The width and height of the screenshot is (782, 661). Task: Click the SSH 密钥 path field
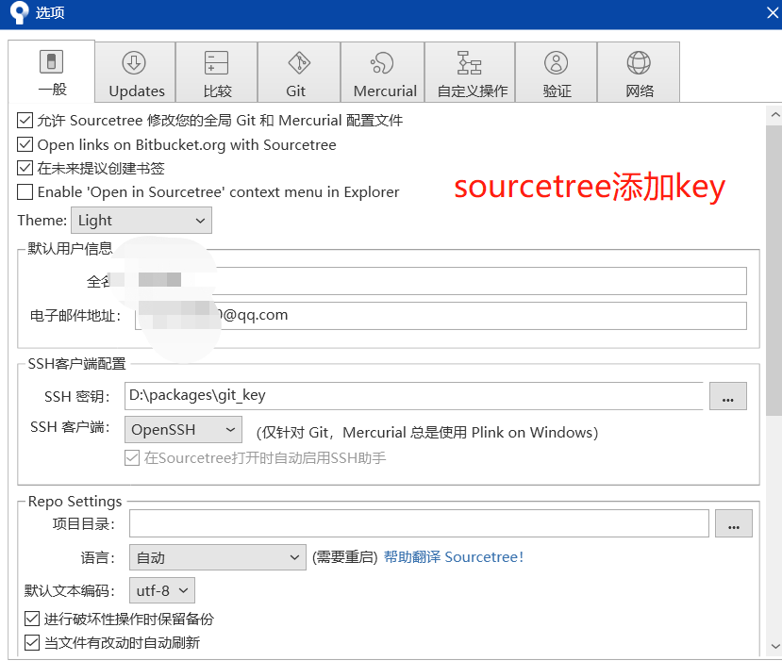pyautogui.click(x=414, y=396)
